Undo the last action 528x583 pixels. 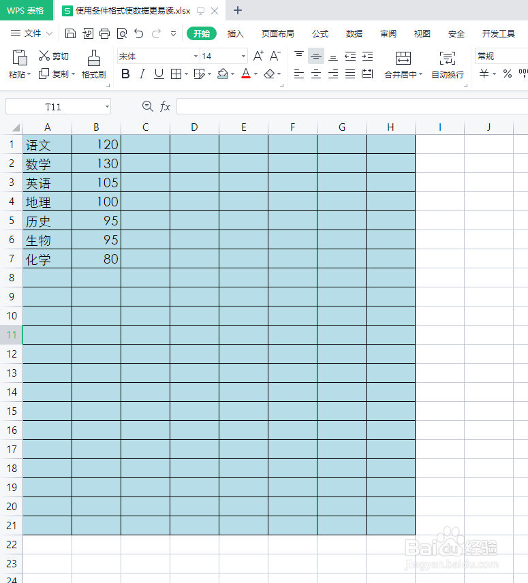(x=139, y=33)
